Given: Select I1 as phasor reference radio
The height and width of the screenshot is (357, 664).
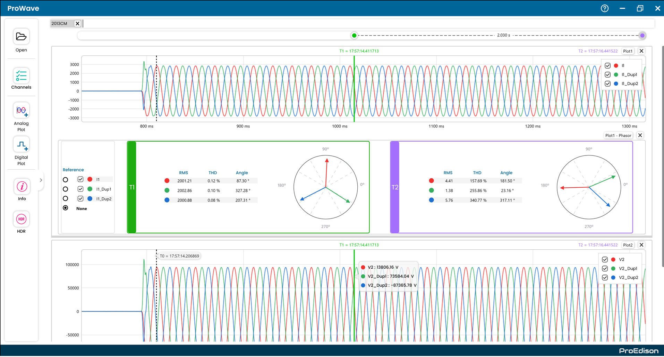Looking at the screenshot, I should click(65, 180).
